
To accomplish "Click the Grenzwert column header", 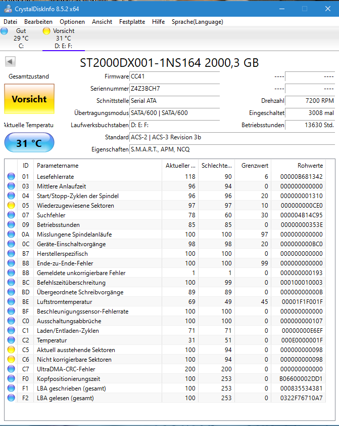I will pos(253,166).
